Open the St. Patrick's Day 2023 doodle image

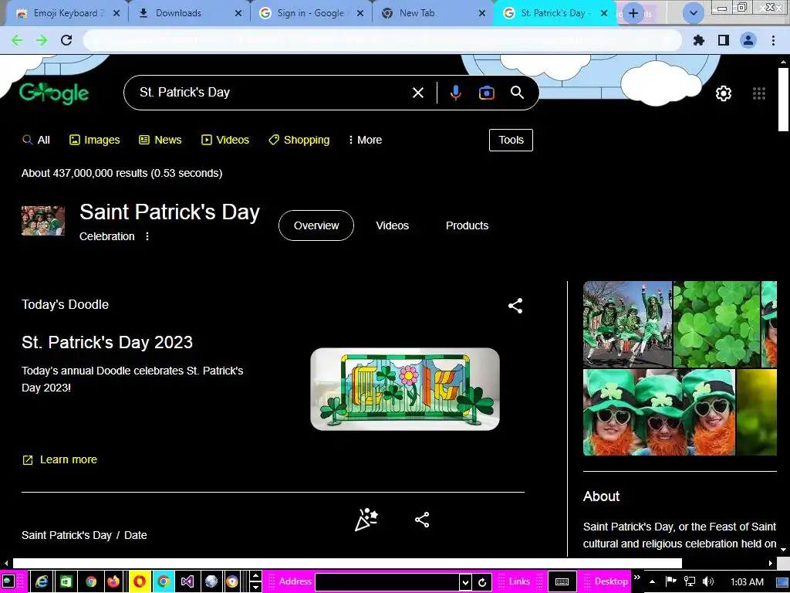405,389
